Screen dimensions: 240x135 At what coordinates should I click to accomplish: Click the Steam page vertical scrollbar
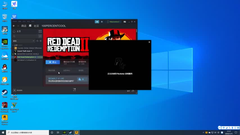[137, 31]
